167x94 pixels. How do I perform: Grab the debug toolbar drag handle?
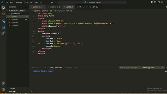click(x=77, y=7)
